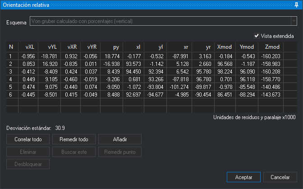This screenshot has height=189, width=303.
Task: Click vXR value 0.932
Action: 70,56
